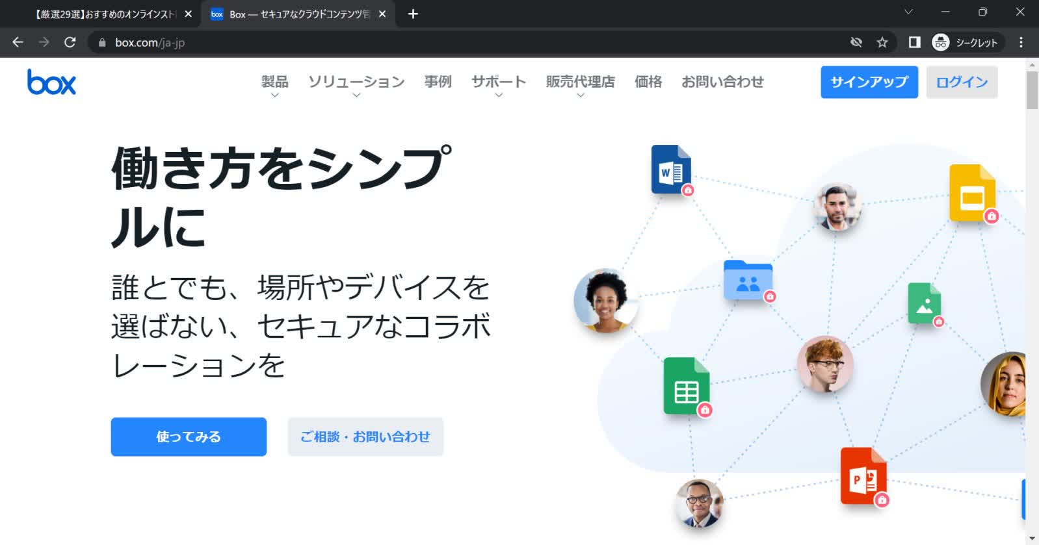Open Chrome three-dot menu
Image resolution: width=1039 pixels, height=545 pixels.
[1021, 42]
